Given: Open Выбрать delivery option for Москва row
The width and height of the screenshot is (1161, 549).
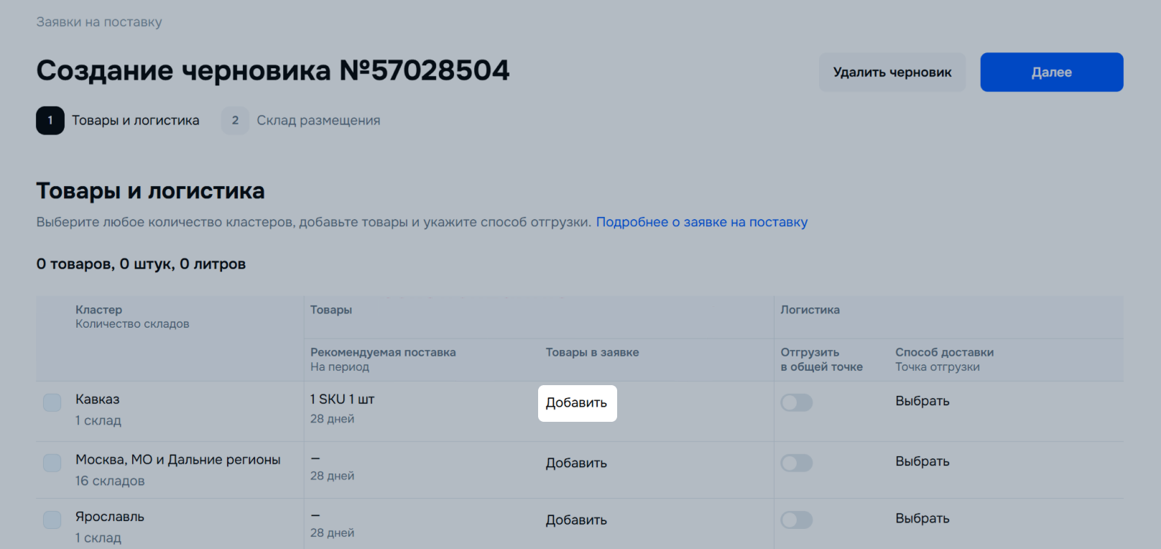Looking at the screenshot, I should coord(922,461).
